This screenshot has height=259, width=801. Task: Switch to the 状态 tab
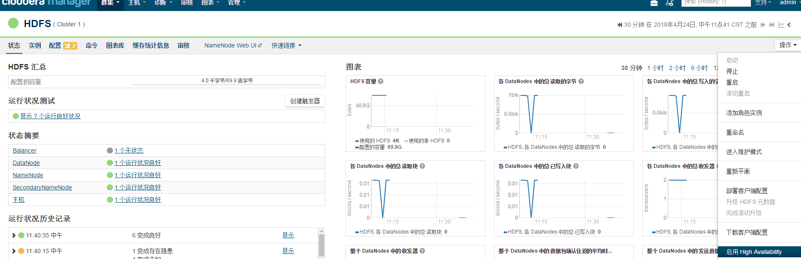[x=14, y=45]
